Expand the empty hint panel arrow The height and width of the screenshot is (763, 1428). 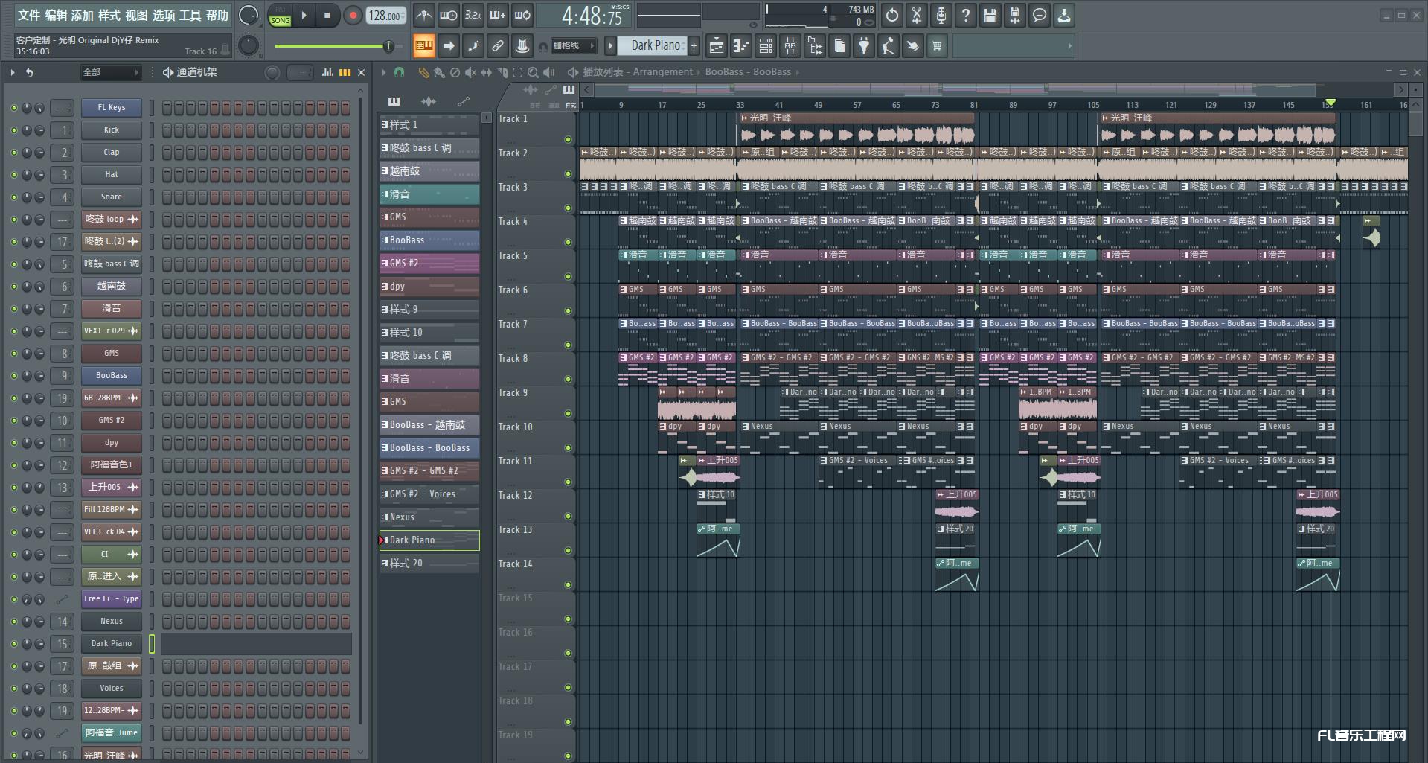1069,46
